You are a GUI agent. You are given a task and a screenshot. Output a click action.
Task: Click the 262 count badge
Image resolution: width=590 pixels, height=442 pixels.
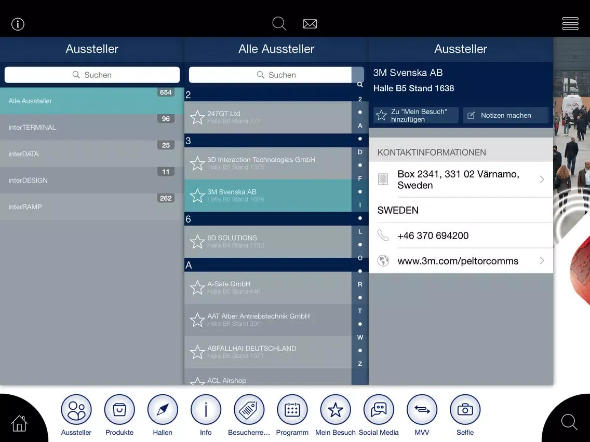pos(166,198)
